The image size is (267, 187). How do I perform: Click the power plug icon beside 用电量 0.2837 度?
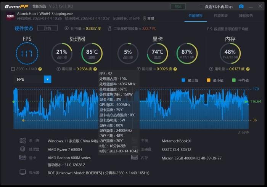click(x=67, y=29)
